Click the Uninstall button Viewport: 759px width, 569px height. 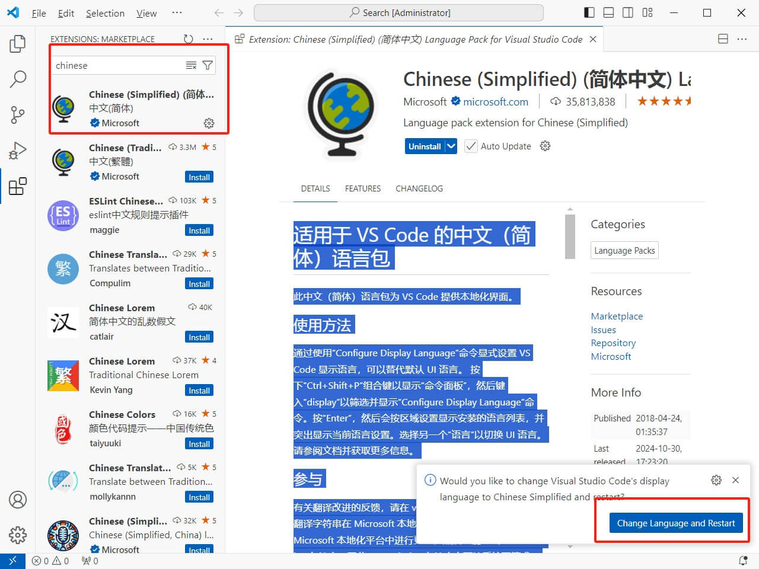pos(425,146)
